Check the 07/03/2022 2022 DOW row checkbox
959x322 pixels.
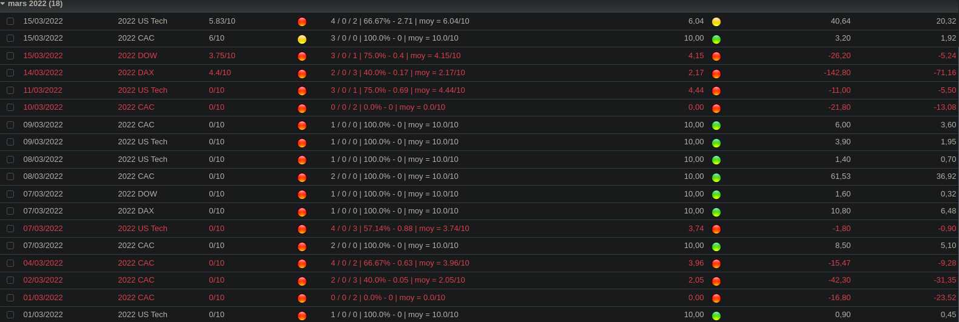click(10, 194)
